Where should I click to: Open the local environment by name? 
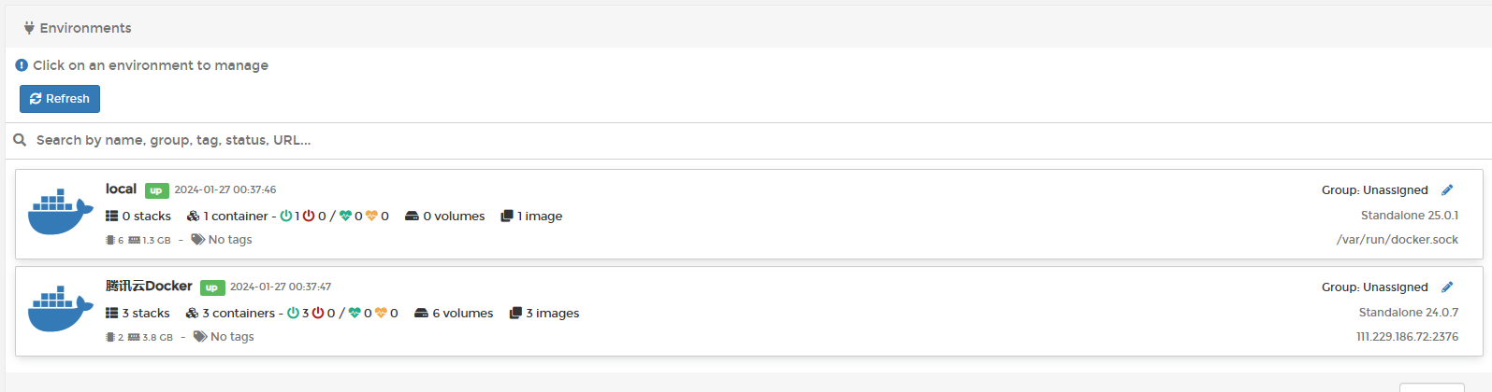point(121,189)
